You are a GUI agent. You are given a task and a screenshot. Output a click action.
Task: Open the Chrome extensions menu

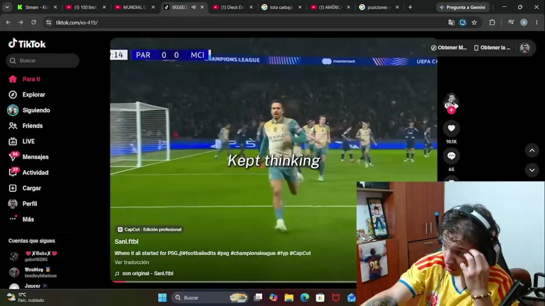[492, 23]
